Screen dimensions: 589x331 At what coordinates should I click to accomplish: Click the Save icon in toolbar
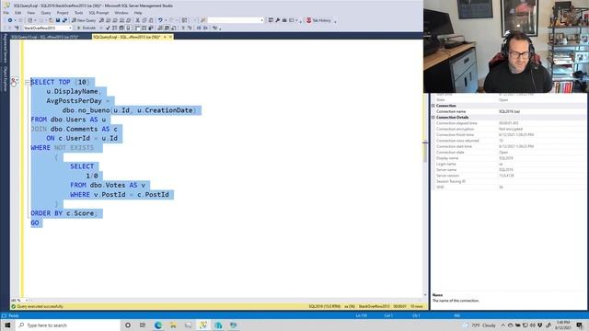pyautogui.click(x=58, y=20)
